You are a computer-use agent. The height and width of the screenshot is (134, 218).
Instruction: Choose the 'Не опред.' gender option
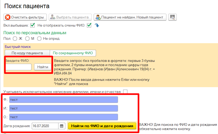[x=39, y=39]
